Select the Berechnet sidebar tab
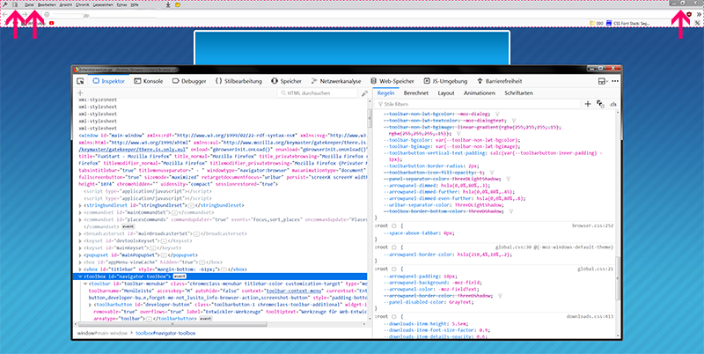 click(415, 92)
